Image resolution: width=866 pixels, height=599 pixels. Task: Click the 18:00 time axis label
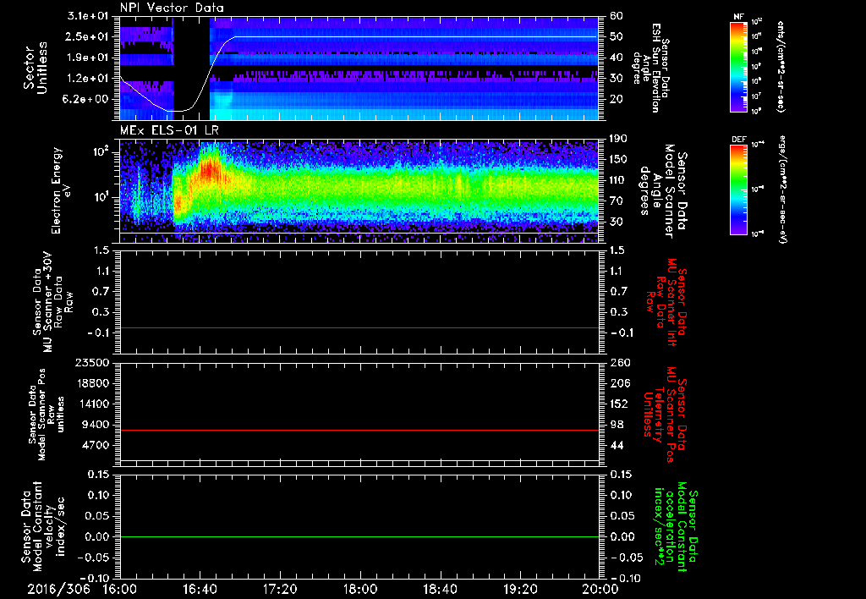[x=360, y=590]
